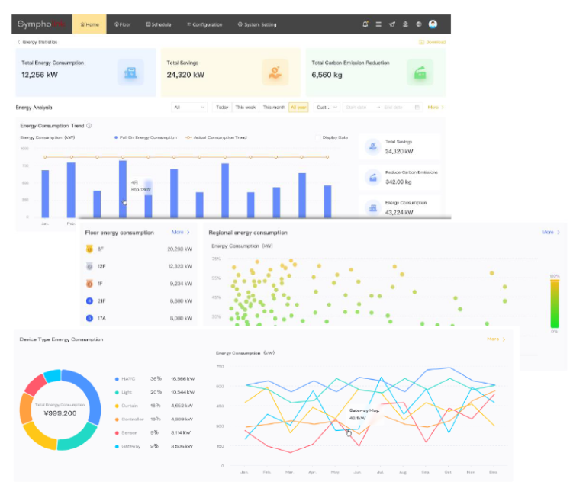The width and height of the screenshot is (586, 498).
Task: Toggle Full On Energy Consumption legend
Action: click(146, 137)
